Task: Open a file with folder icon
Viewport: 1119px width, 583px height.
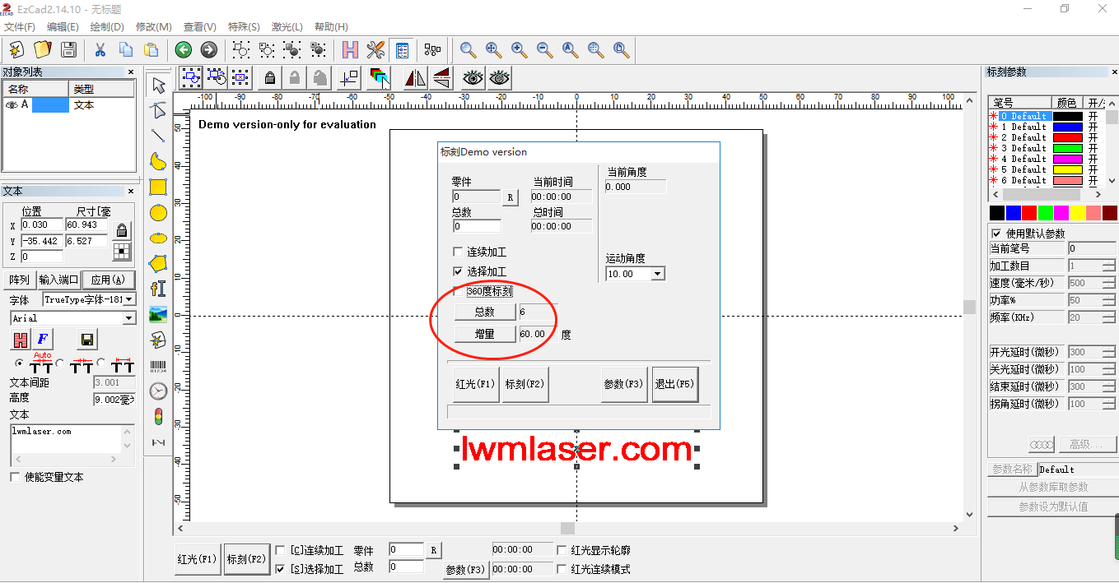Action: pyautogui.click(x=42, y=49)
